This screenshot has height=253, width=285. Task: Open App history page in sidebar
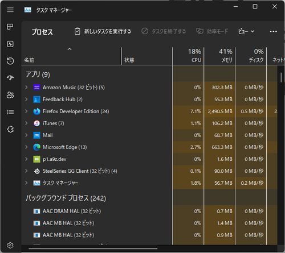tap(10, 61)
